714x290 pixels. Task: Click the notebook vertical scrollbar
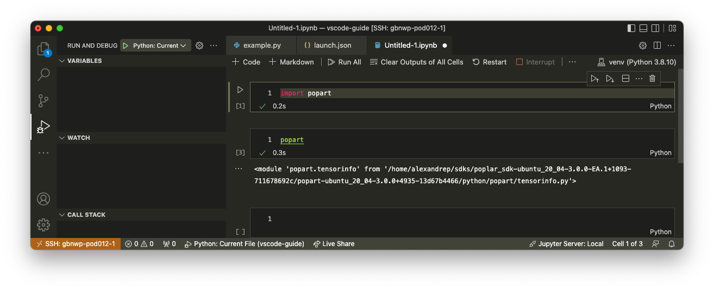point(680,115)
